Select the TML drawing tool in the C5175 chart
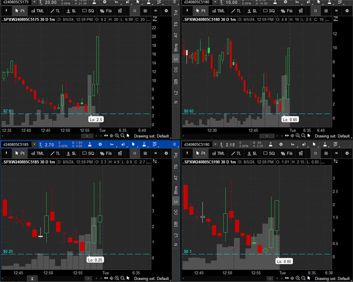Viewport: 353px width, 282px height. pyautogui.click(x=38, y=11)
